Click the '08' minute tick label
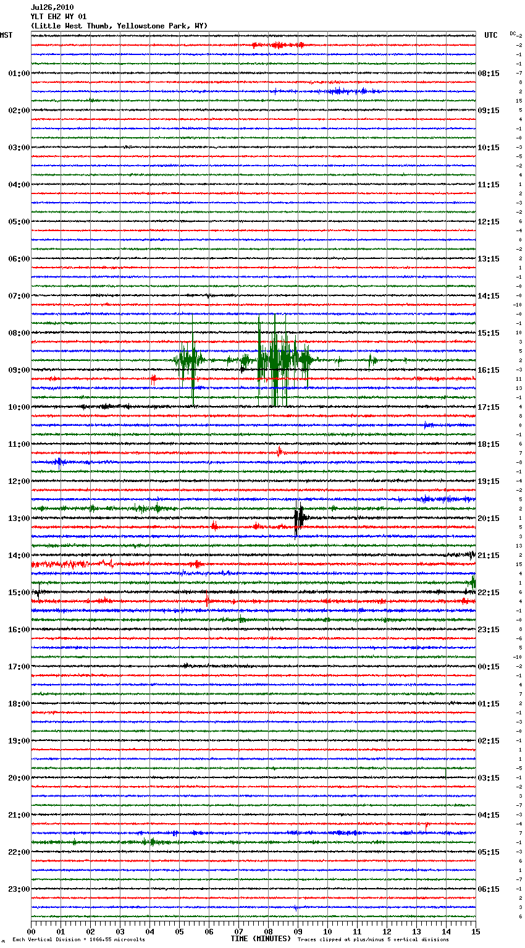This screenshot has width=525, height=948. click(268, 931)
